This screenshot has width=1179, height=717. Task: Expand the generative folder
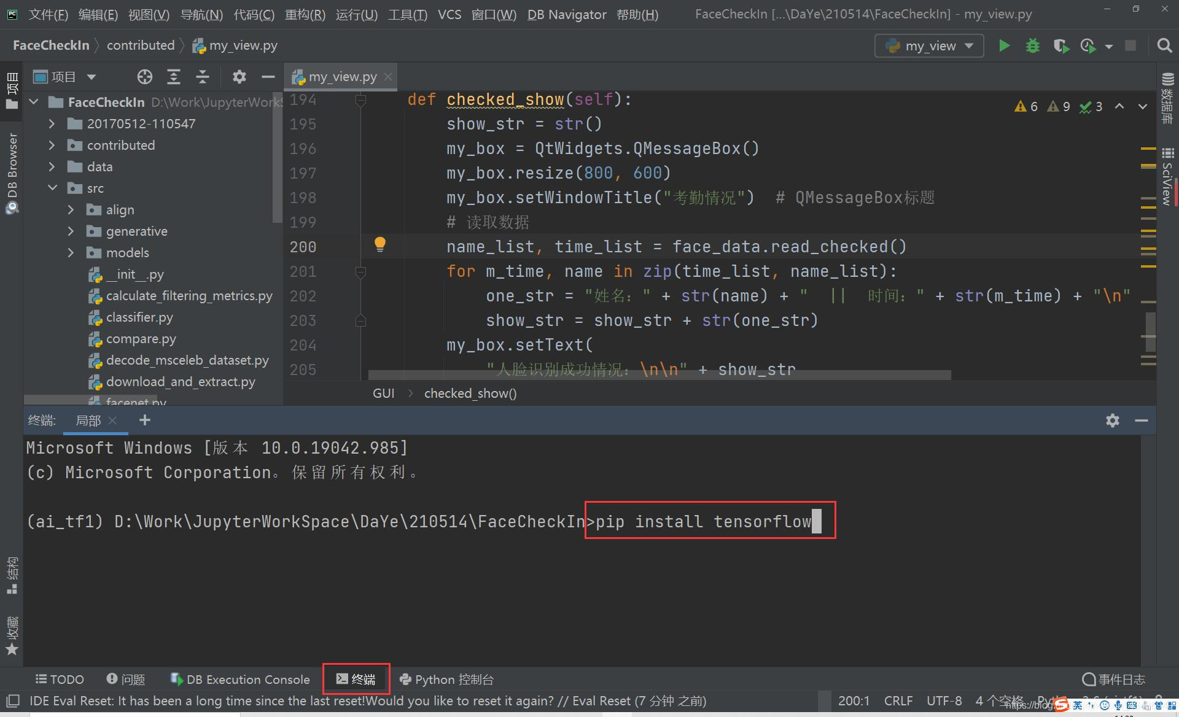pyautogui.click(x=69, y=231)
